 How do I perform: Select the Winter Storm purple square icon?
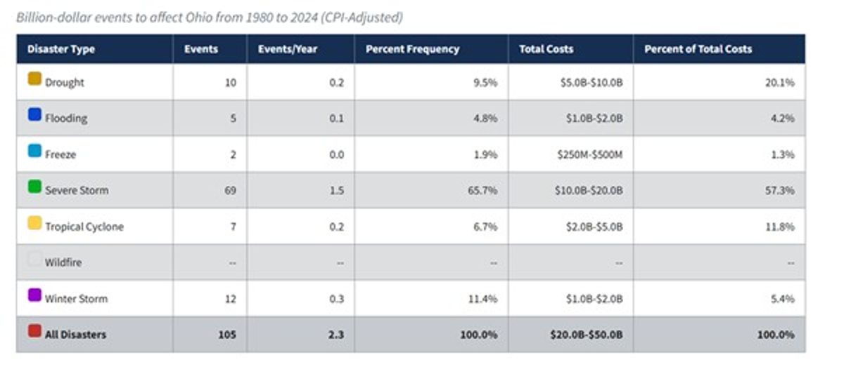tap(34, 295)
